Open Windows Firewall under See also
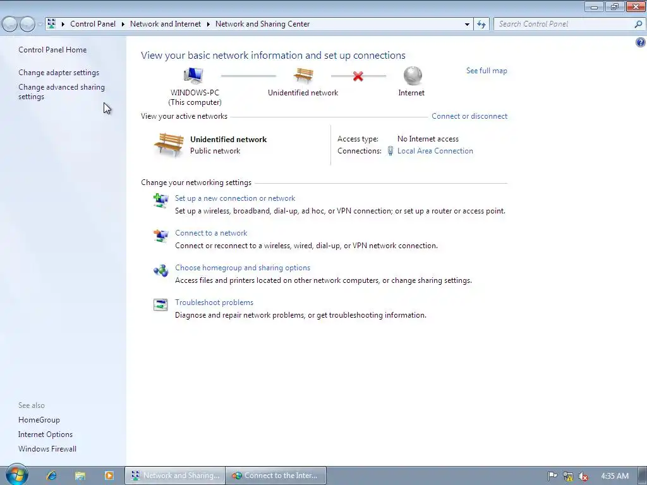The height and width of the screenshot is (485, 647). (x=47, y=449)
